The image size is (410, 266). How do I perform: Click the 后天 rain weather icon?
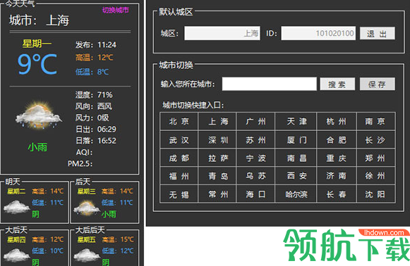coord(87,208)
